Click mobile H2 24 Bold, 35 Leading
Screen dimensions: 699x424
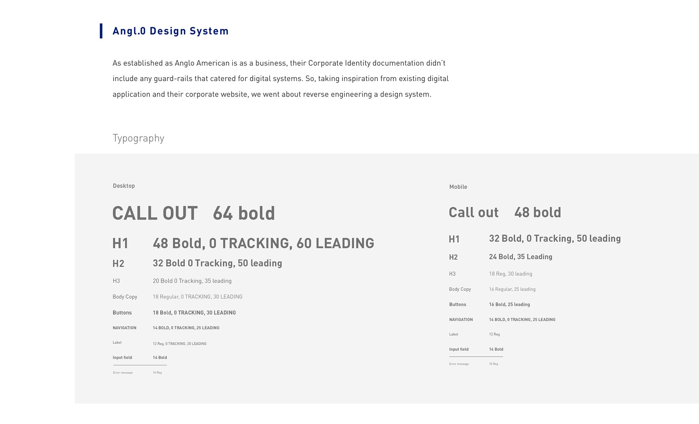coord(521,257)
